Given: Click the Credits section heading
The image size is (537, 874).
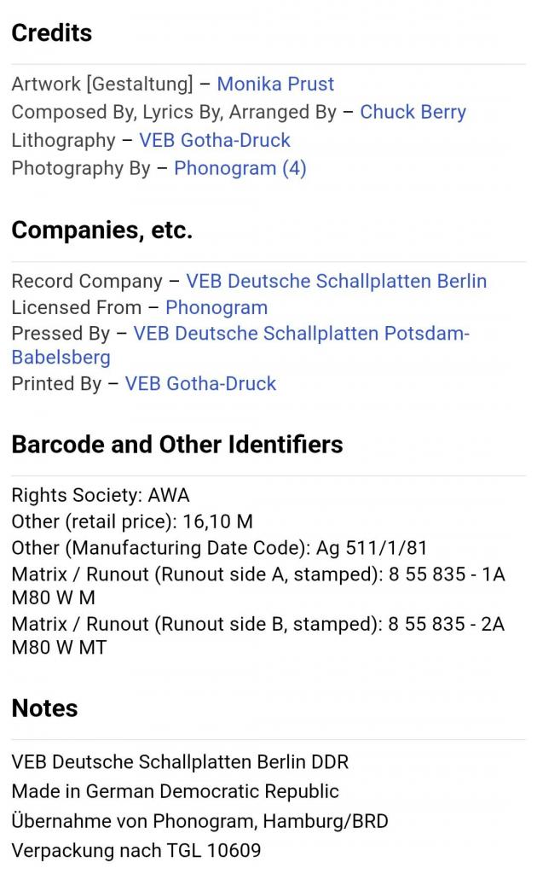Looking at the screenshot, I should (x=51, y=33).
